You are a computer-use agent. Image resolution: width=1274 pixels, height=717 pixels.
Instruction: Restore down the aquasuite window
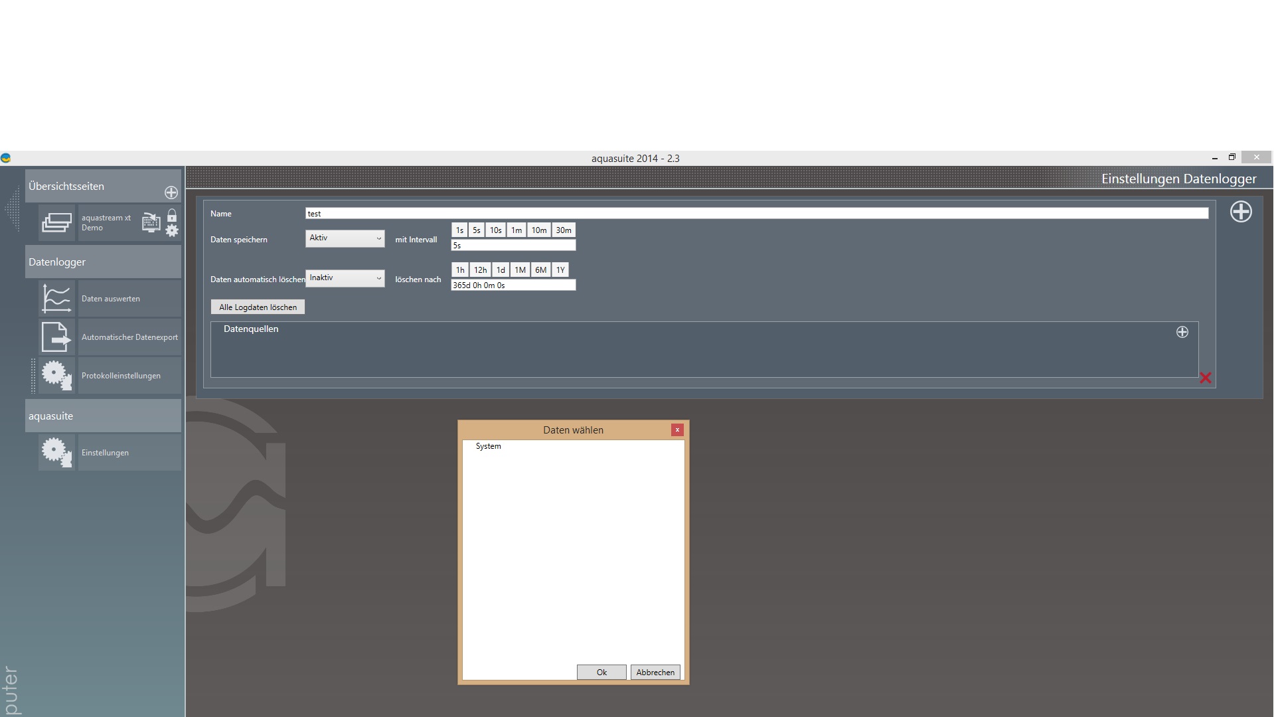(1232, 157)
